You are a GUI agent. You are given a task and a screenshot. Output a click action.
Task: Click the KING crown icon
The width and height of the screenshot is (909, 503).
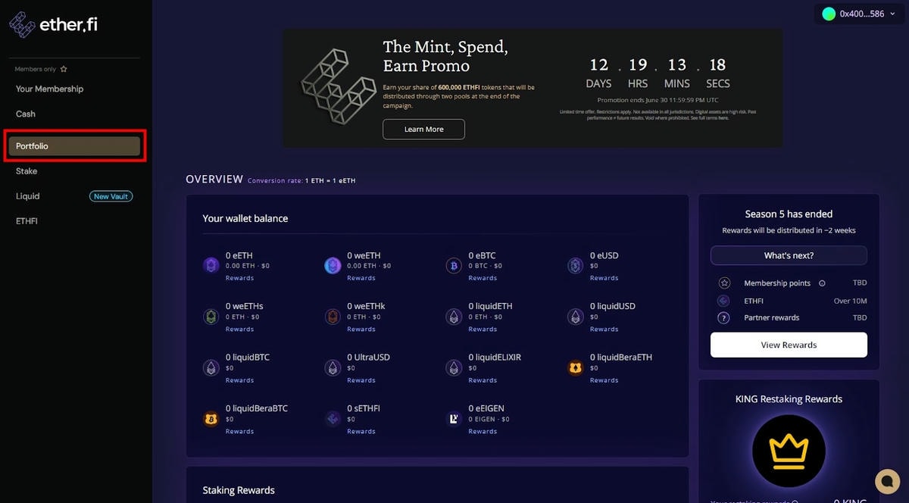(789, 451)
